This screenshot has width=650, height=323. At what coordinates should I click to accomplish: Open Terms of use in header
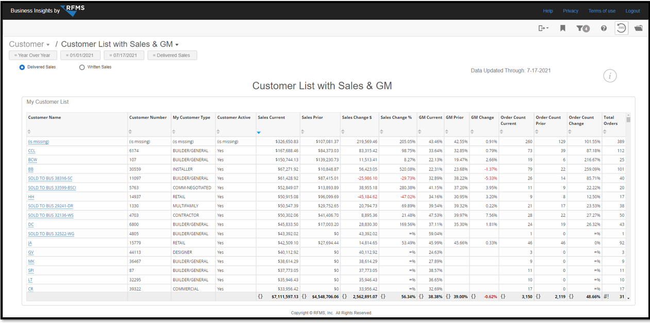(x=602, y=11)
